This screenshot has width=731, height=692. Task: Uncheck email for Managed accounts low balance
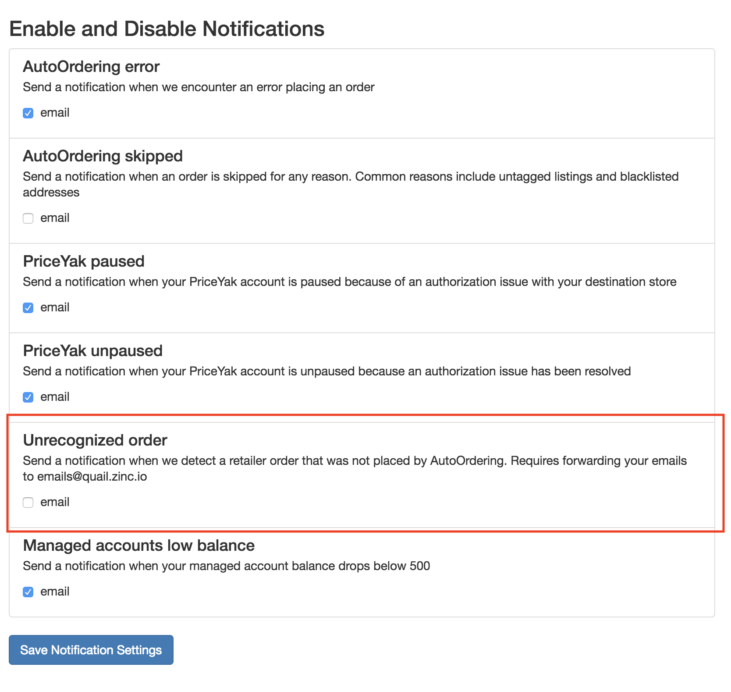[x=28, y=592]
